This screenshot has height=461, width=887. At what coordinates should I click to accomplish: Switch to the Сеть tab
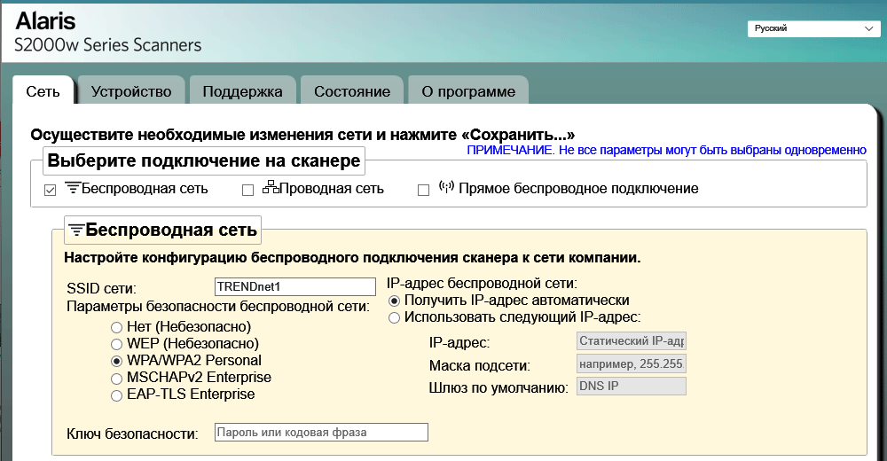tap(43, 91)
